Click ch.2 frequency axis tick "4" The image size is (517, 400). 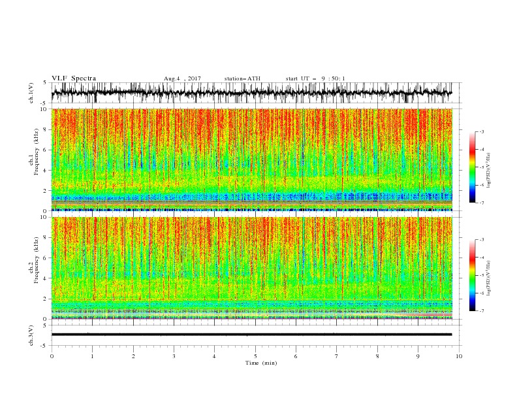[x=46, y=278]
